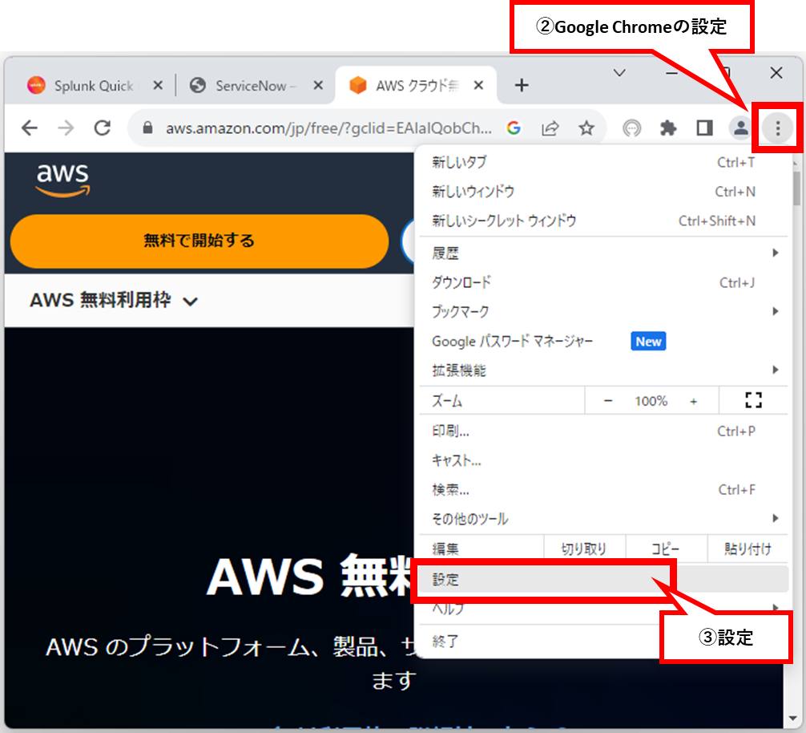Close the AWS クラウド tab
This screenshot has width=806, height=733.
(x=478, y=85)
